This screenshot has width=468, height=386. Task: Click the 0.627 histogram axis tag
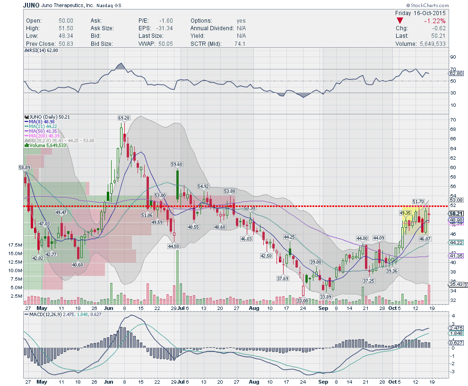(456, 343)
